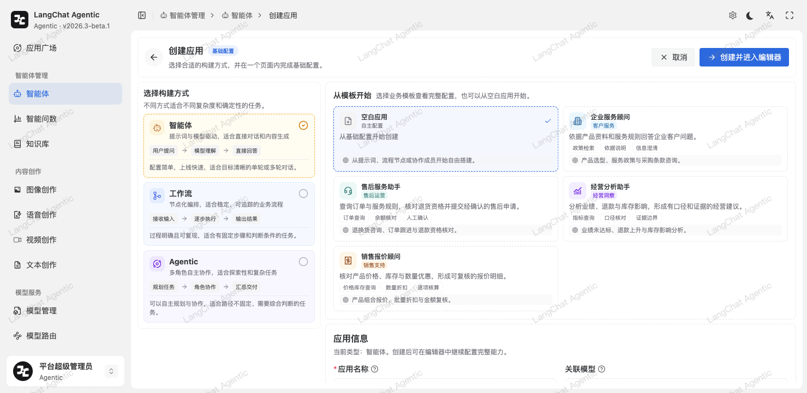
Task: Go to 智能体 breadcrumb link
Action: pyautogui.click(x=237, y=15)
